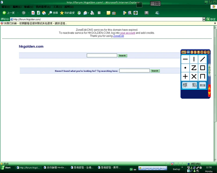Click the lower 'Try searching here' field
This screenshot has width=217, height=173.
point(134,71)
